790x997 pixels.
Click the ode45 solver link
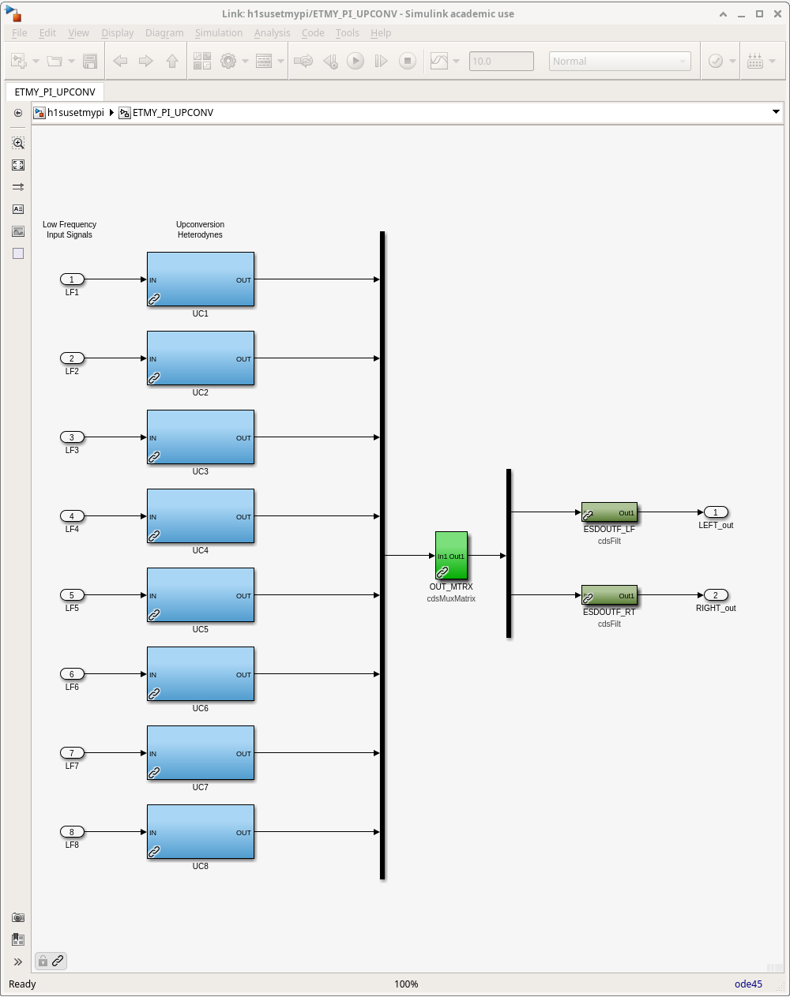[747, 984]
